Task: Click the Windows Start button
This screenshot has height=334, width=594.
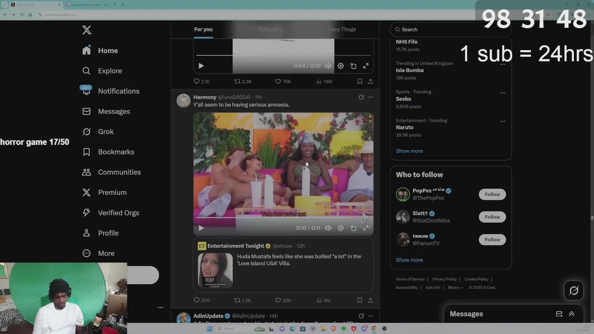Action: click(x=209, y=329)
